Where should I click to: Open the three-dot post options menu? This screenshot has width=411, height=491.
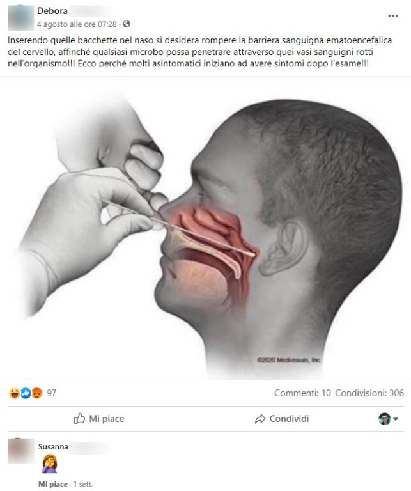[x=393, y=15]
